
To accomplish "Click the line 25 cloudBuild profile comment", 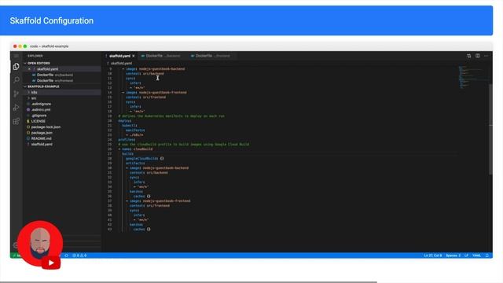I will [183, 145].
